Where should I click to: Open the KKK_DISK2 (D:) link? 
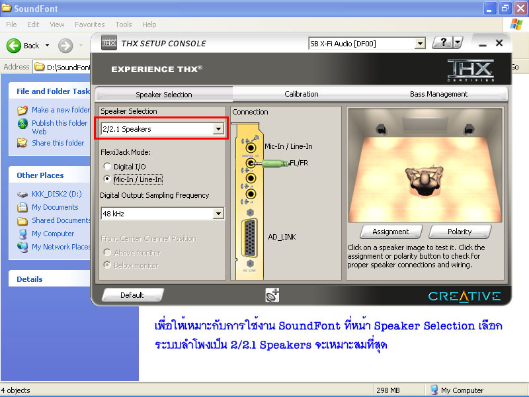[x=57, y=194]
